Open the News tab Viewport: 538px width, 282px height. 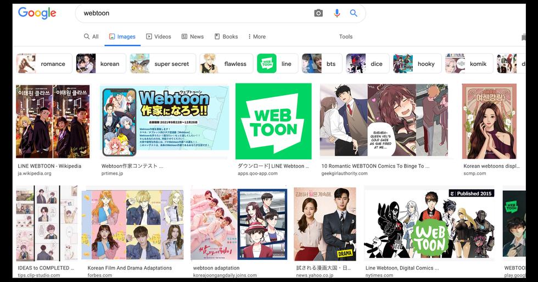[x=193, y=36]
